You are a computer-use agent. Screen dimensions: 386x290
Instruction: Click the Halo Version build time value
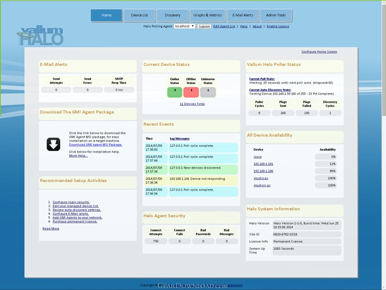click(307, 225)
